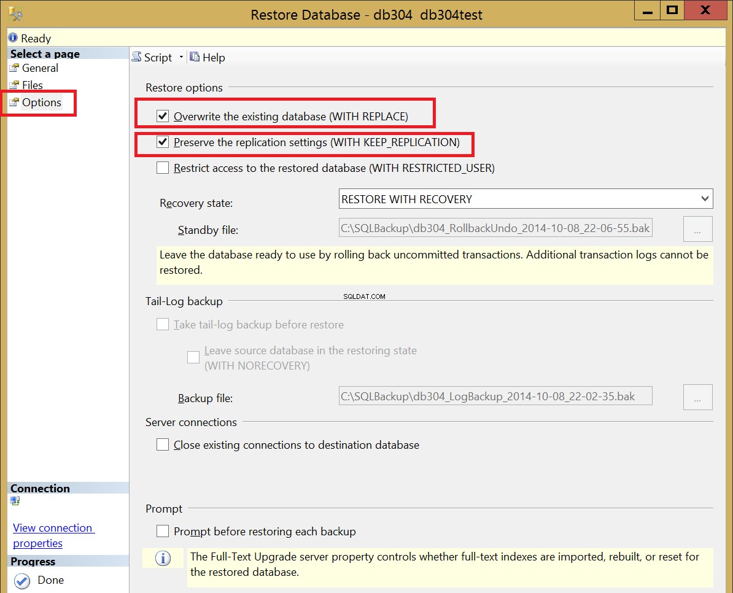Click the Backup file path field
Screen dimensions: 733x593
(x=495, y=397)
